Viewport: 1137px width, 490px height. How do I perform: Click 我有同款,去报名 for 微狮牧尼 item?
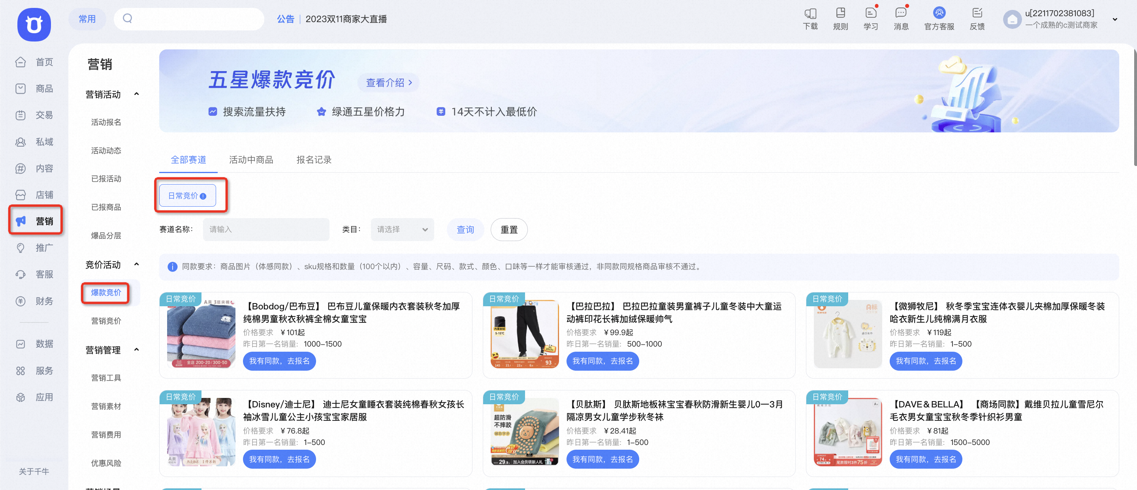[x=926, y=361]
